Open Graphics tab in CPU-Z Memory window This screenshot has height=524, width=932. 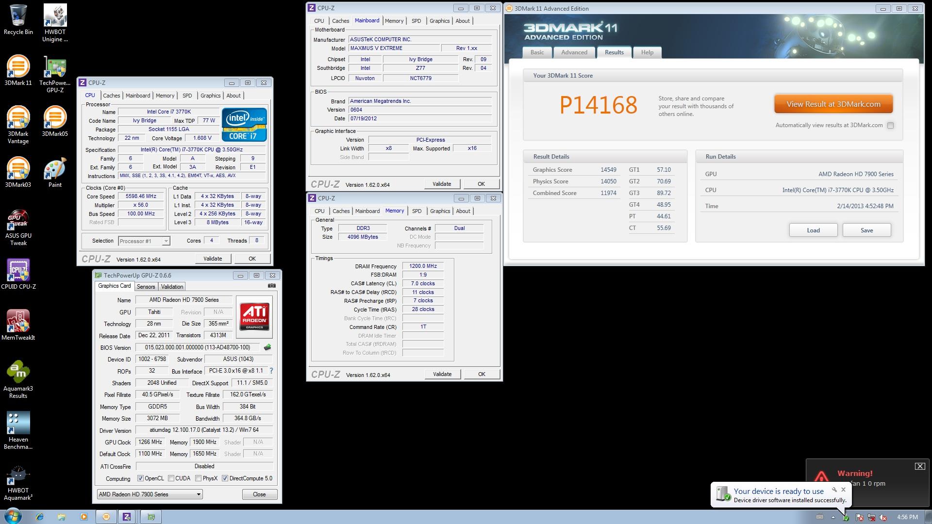tap(440, 211)
